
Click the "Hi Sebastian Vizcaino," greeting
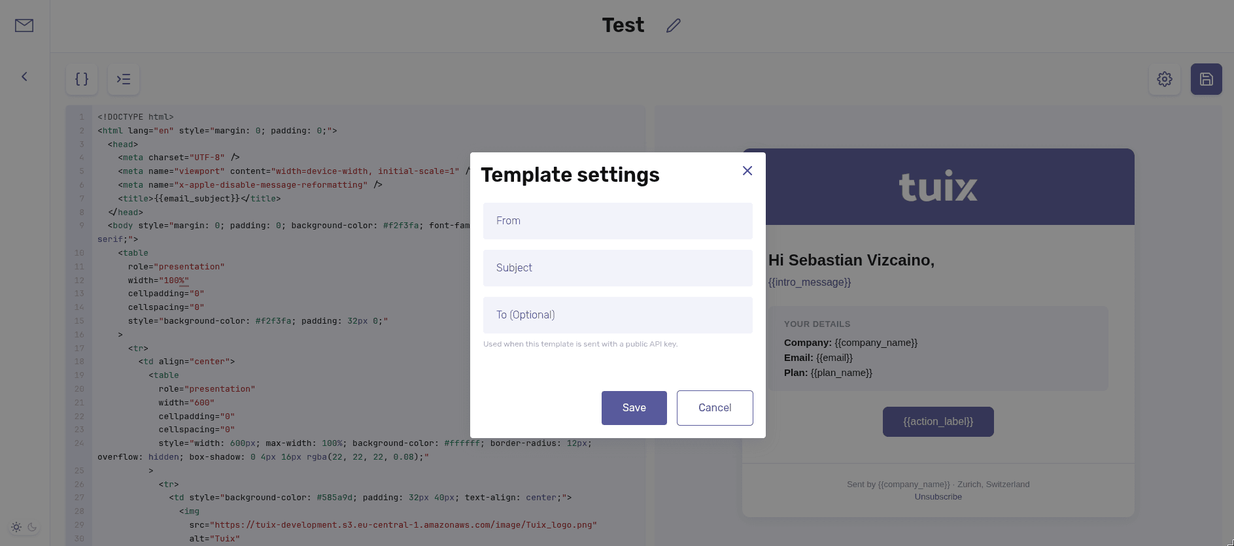[x=851, y=260]
